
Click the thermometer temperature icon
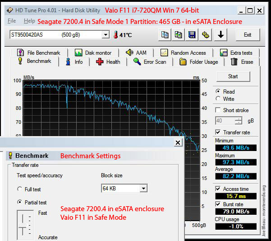[115, 35]
